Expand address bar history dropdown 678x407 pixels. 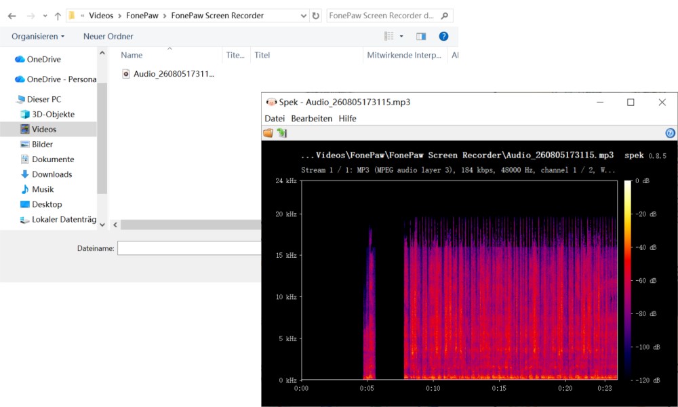pyautogui.click(x=304, y=16)
